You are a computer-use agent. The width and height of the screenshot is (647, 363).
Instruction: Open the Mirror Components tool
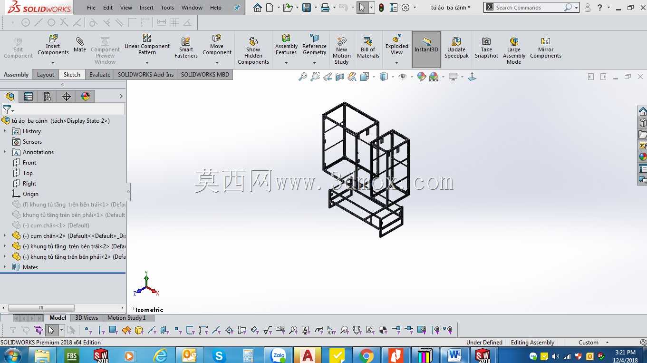point(546,48)
